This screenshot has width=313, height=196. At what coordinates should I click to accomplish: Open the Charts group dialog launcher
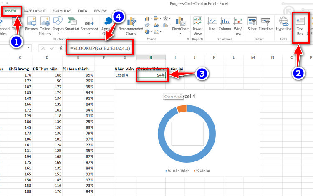pyautogui.click(x=188, y=39)
